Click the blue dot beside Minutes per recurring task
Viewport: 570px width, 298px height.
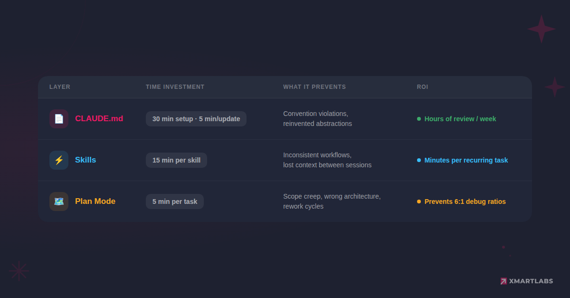419,160
